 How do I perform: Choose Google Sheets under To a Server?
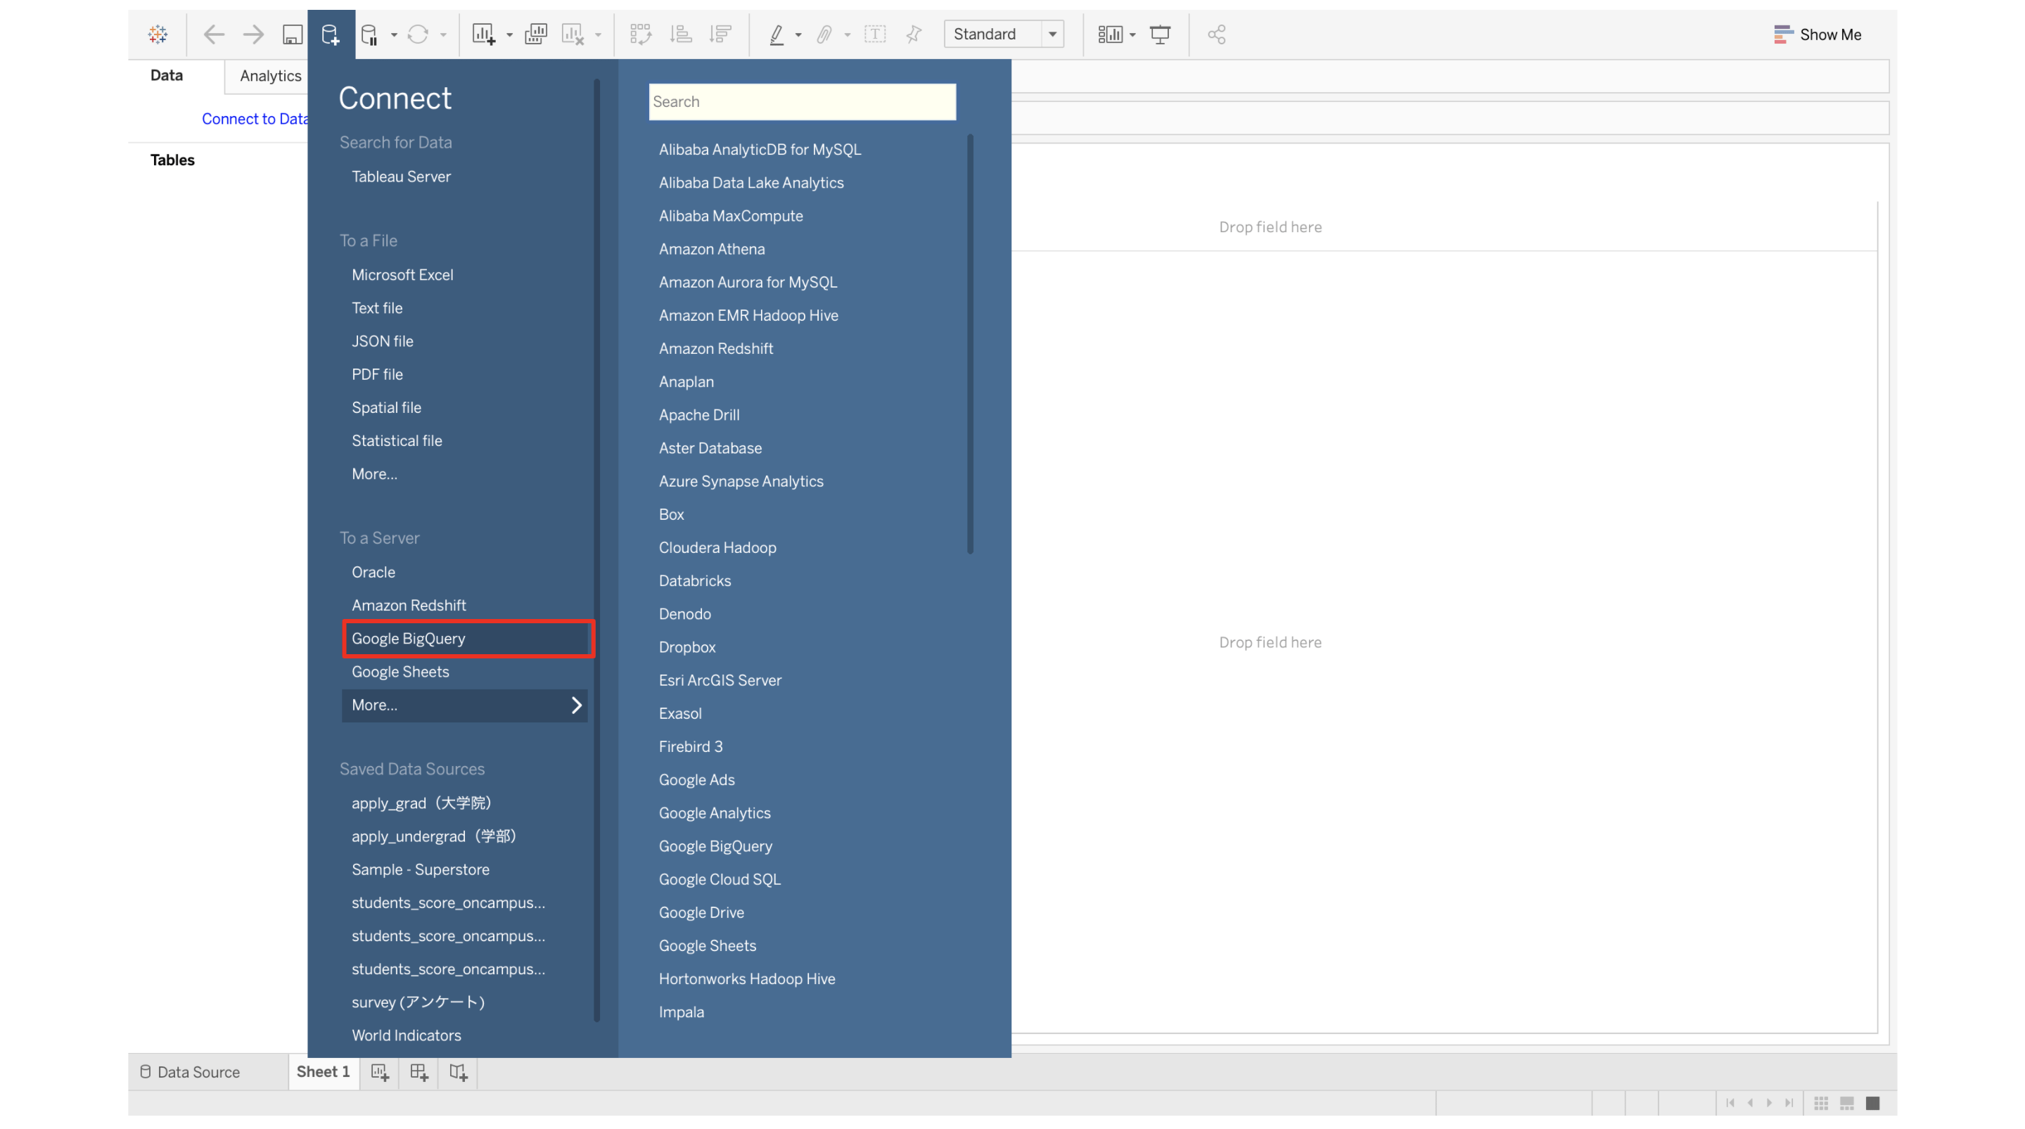click(400, 672)
